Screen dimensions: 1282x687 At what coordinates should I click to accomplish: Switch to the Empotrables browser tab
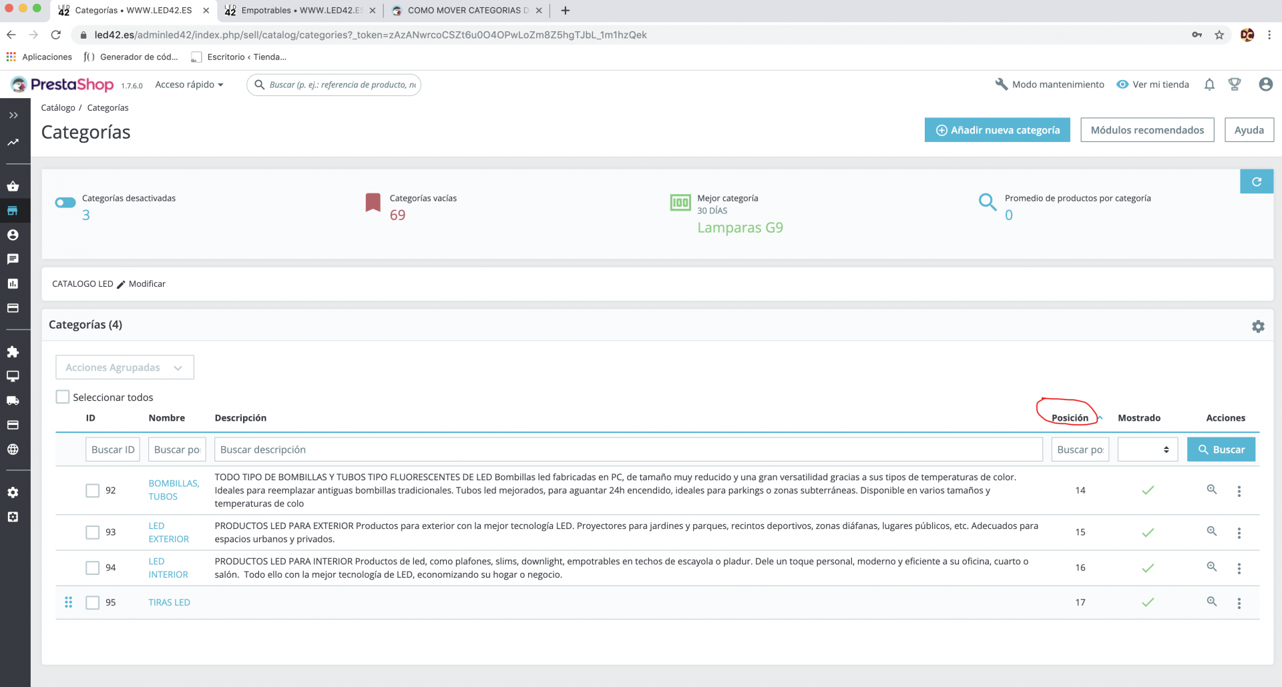[300, 10]
